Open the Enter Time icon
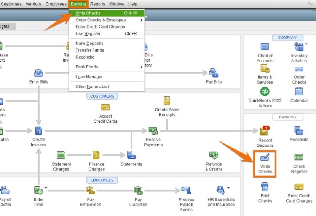This screenshot has height=216, width=316. click(x=38, y=191)
